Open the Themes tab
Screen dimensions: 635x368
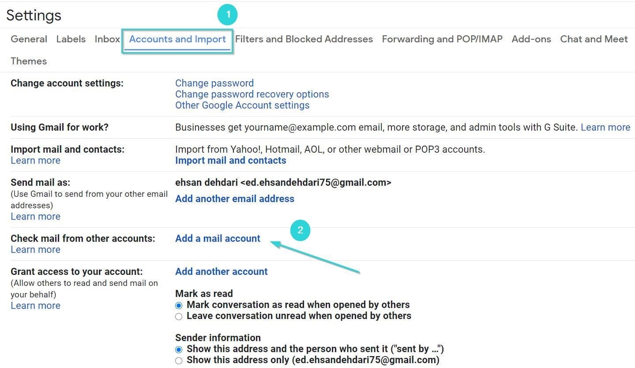tap(29, 61)
